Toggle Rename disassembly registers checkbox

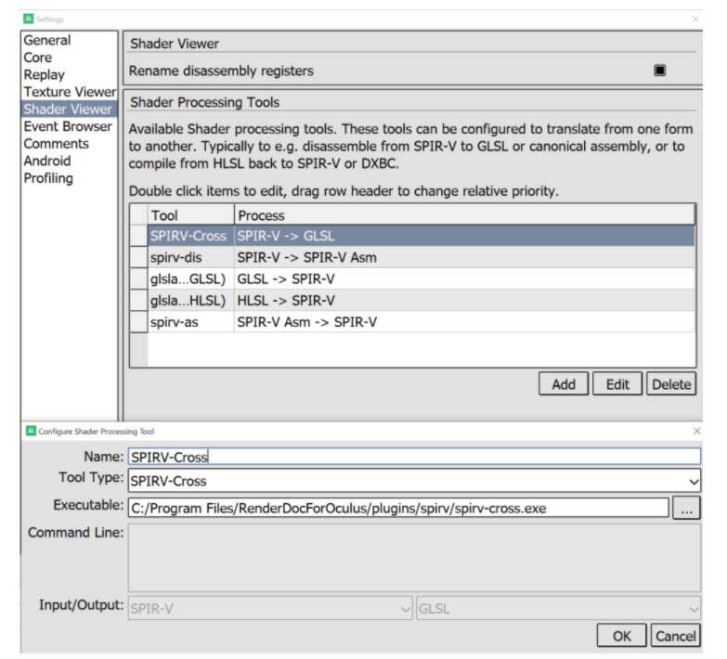659,71
